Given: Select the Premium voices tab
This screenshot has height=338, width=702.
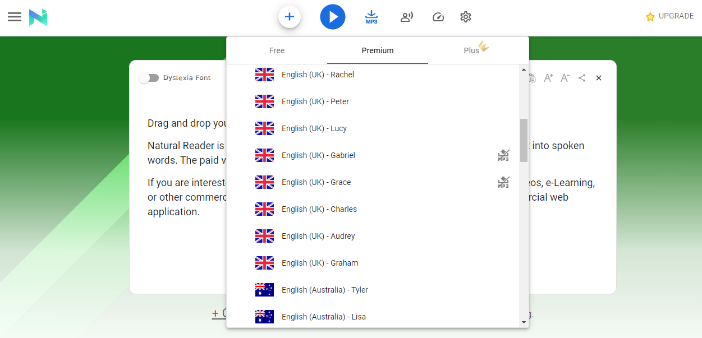Looking at the screenshot, I should coord(378,50).
